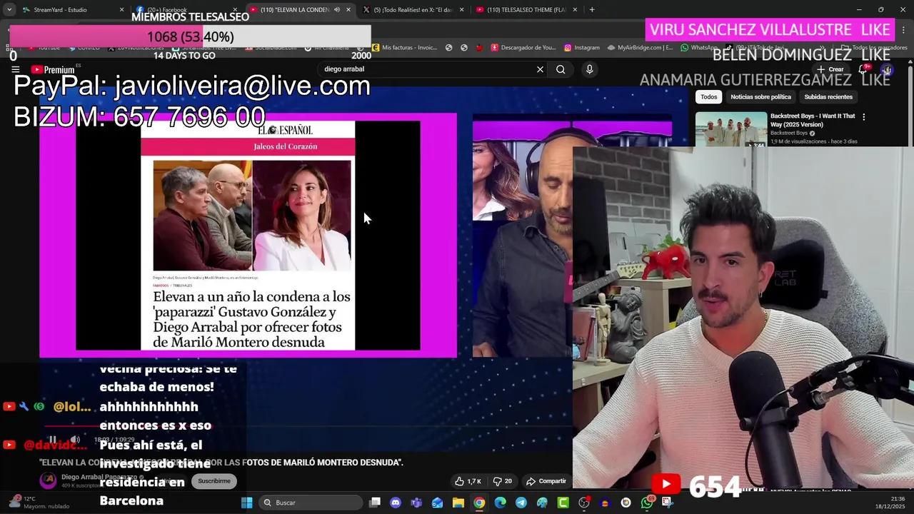Close the TELESALSEO THEME tab
914x514 pixels.
[x=575, y=10]
